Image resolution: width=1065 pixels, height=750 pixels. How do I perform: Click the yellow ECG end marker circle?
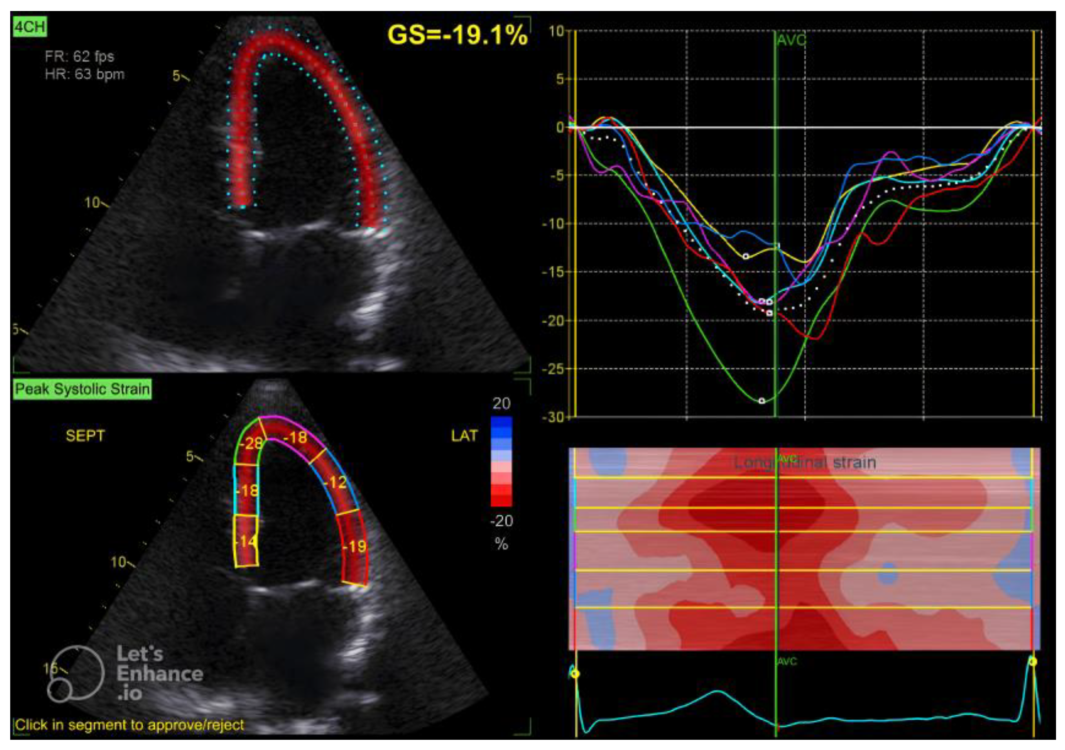point(1033,662)
